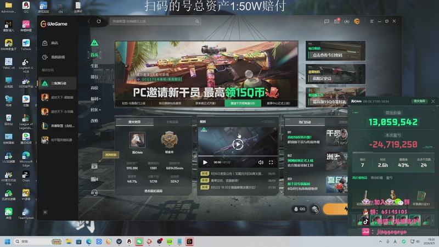Viewport: 439px width, 247px height.
Task: Switch to the 生涯 career tab
Action: pyautogui.click(x=94, y=66)
